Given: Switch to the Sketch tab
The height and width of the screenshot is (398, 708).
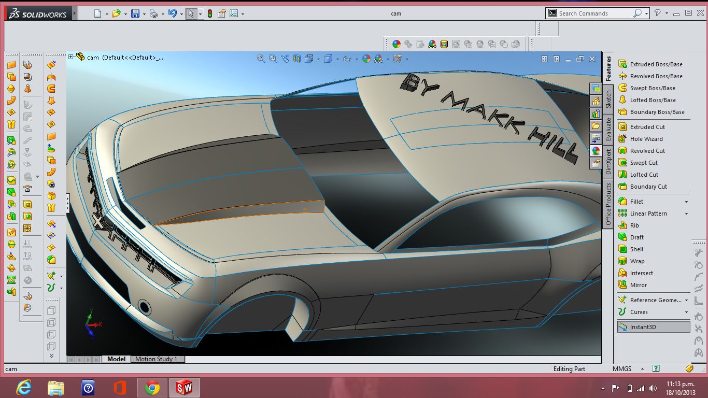Looking at the screenshot, I should (608, 99).
